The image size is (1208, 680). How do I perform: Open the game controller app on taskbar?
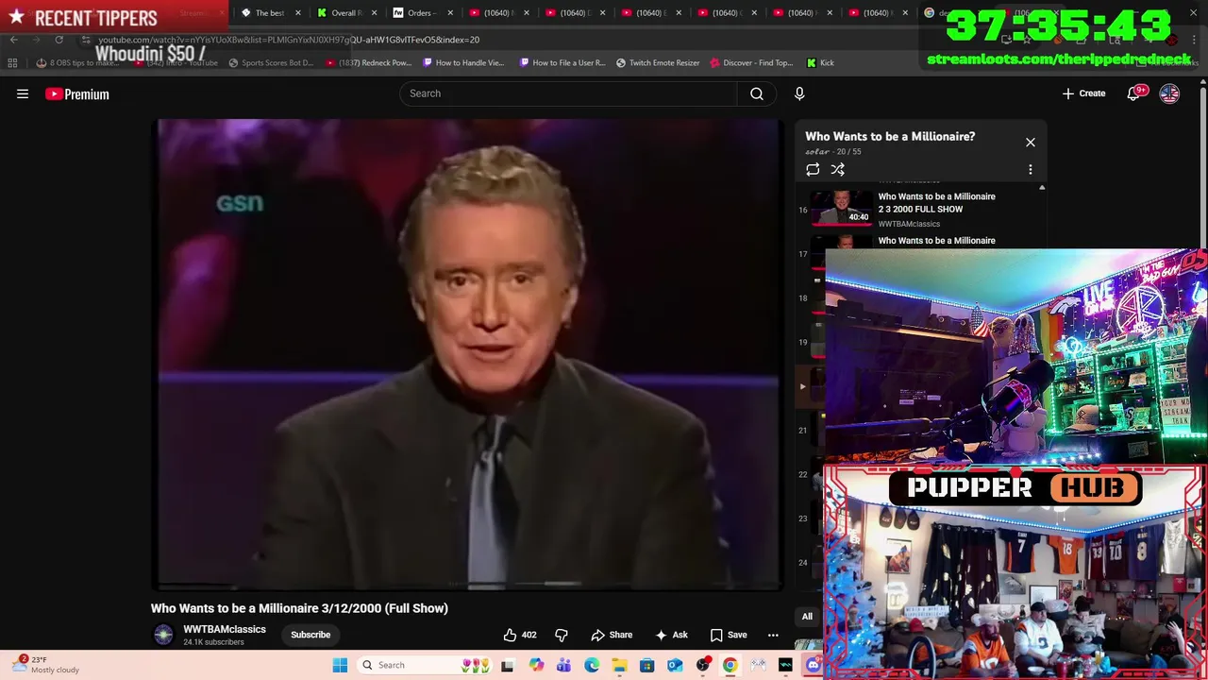[758, 666]
